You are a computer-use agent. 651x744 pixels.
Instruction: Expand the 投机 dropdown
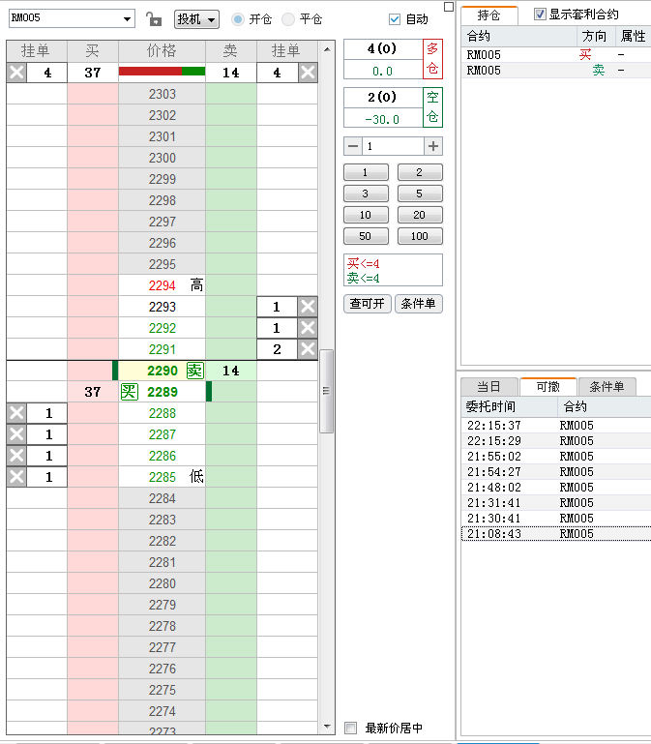click(197, 19)
